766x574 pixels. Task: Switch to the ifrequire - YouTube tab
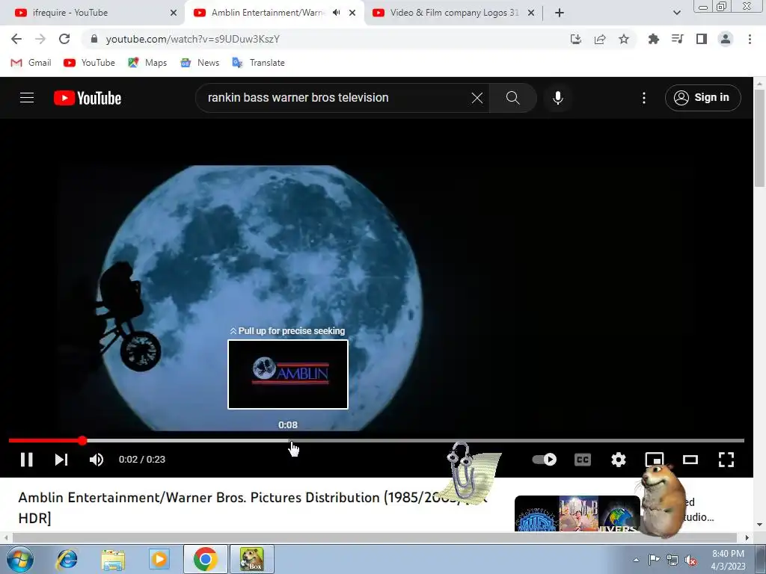(x=91, y=13)
